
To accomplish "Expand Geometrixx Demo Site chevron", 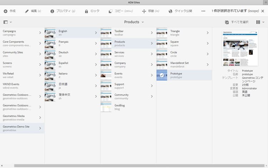I will point(40,128).
